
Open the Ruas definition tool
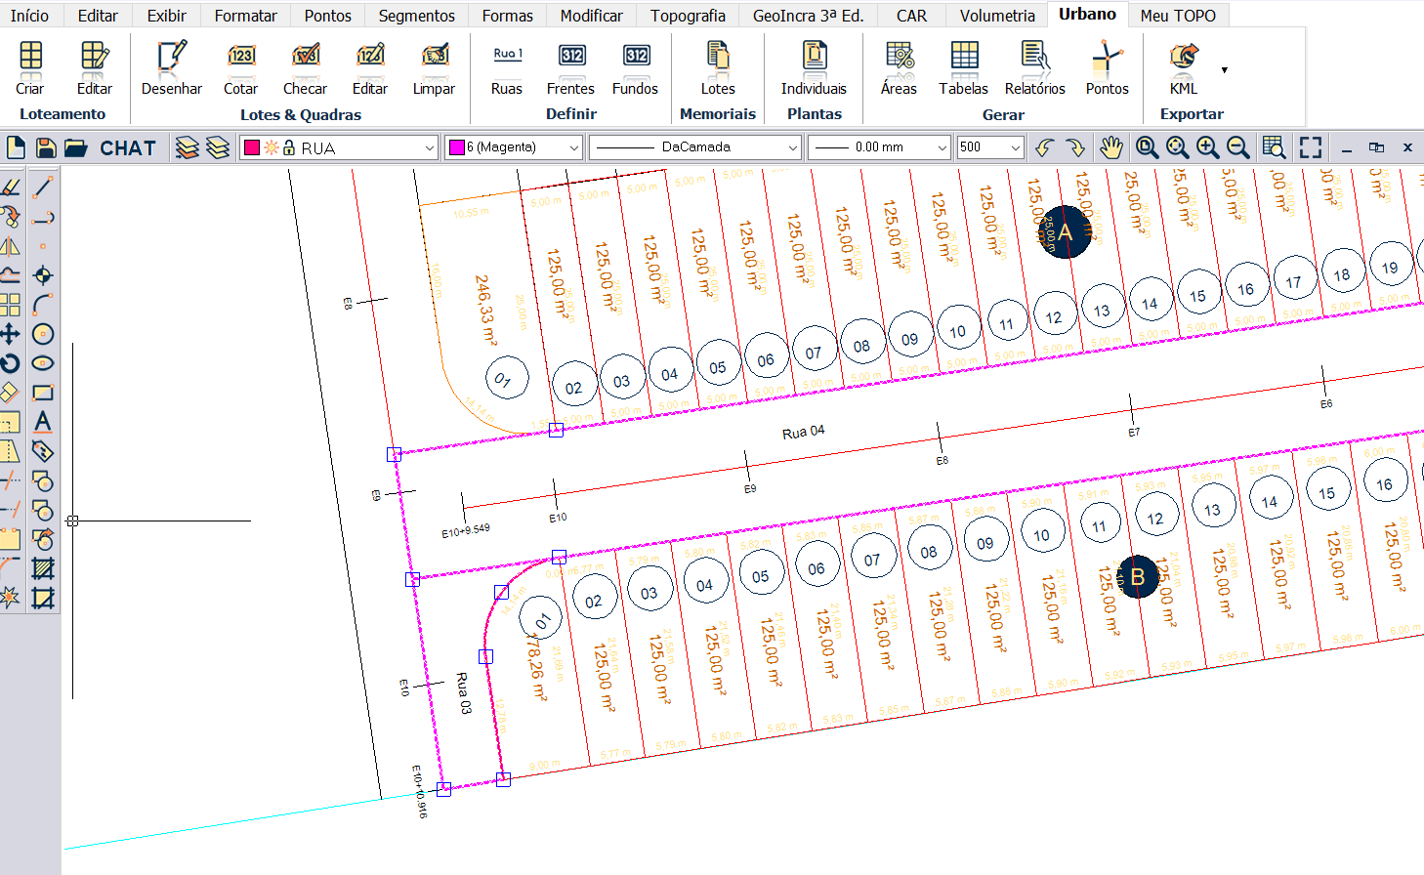(x=506, y=67)
